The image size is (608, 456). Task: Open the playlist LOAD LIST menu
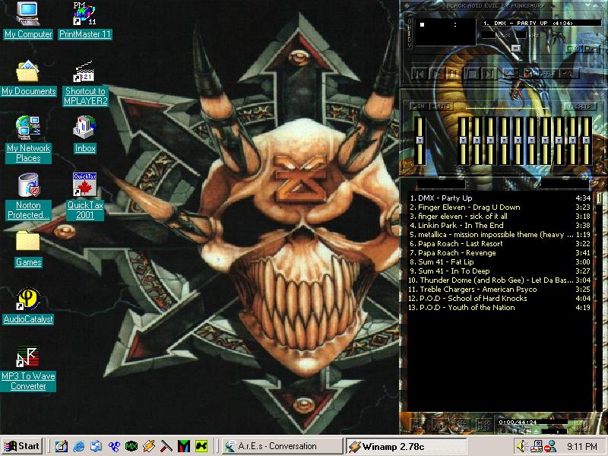click(582, 424)
